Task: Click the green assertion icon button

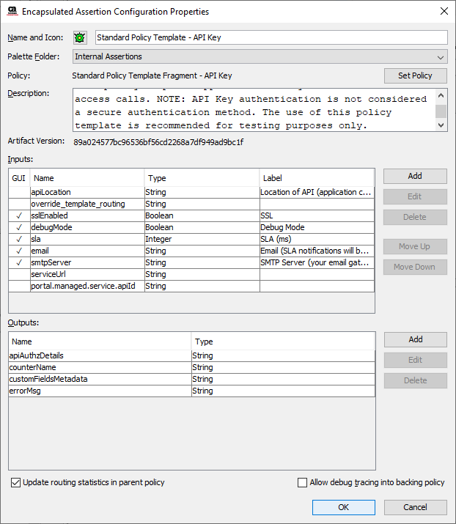Action: (80, 38)
